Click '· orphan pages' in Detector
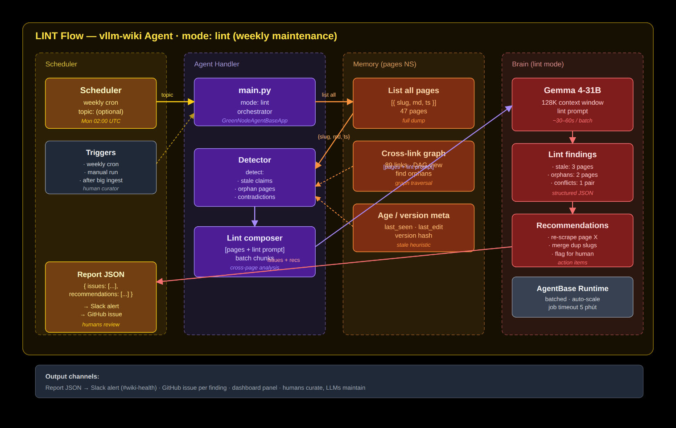 point(255,189)
